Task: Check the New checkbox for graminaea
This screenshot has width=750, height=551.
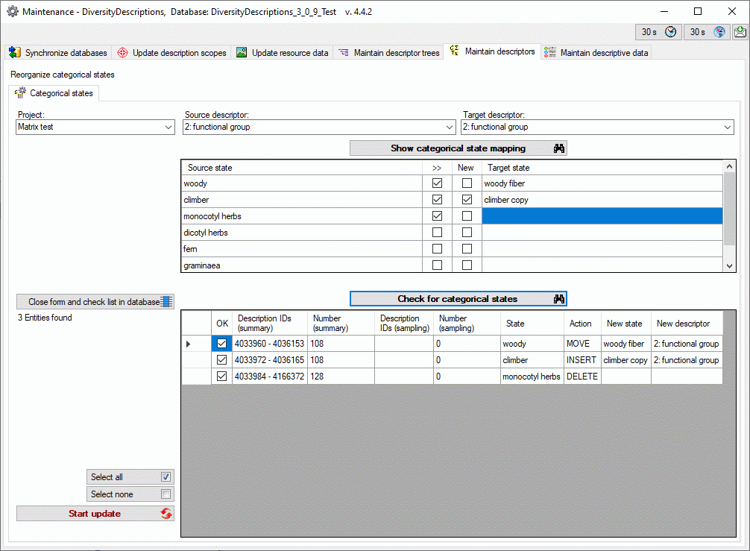Action: point(467,265)
